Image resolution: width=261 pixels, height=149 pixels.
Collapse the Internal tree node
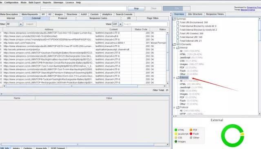[x=174, y=48]
